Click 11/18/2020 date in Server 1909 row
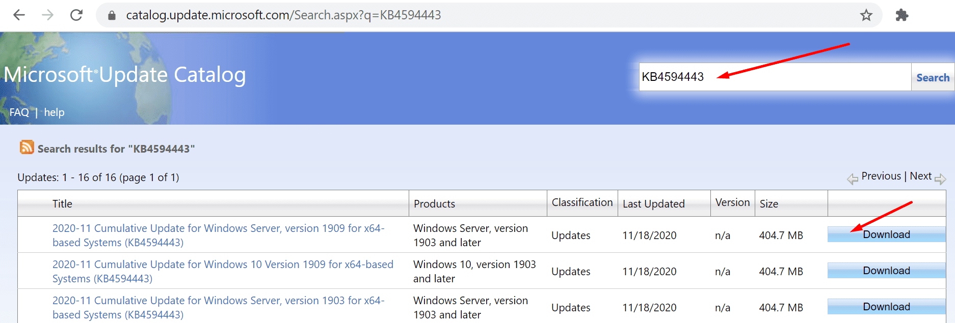955x323 pixels. [x=649, y=236]
